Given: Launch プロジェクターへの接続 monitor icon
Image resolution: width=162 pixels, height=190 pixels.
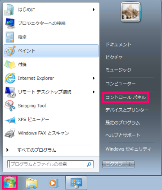Looking at the screenshot, I should pos(10,23).
